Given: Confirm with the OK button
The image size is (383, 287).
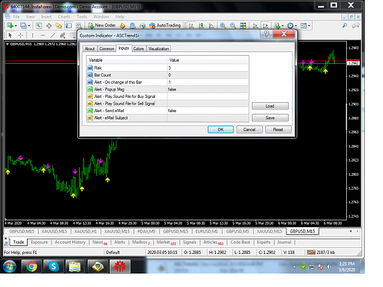Looking at the screenshot, I should coord(221,130).
